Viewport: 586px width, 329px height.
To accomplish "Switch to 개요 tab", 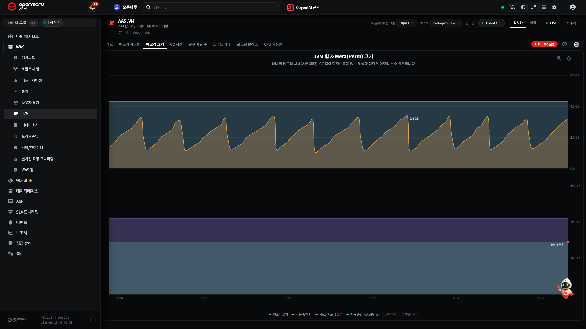I will 110,44.
